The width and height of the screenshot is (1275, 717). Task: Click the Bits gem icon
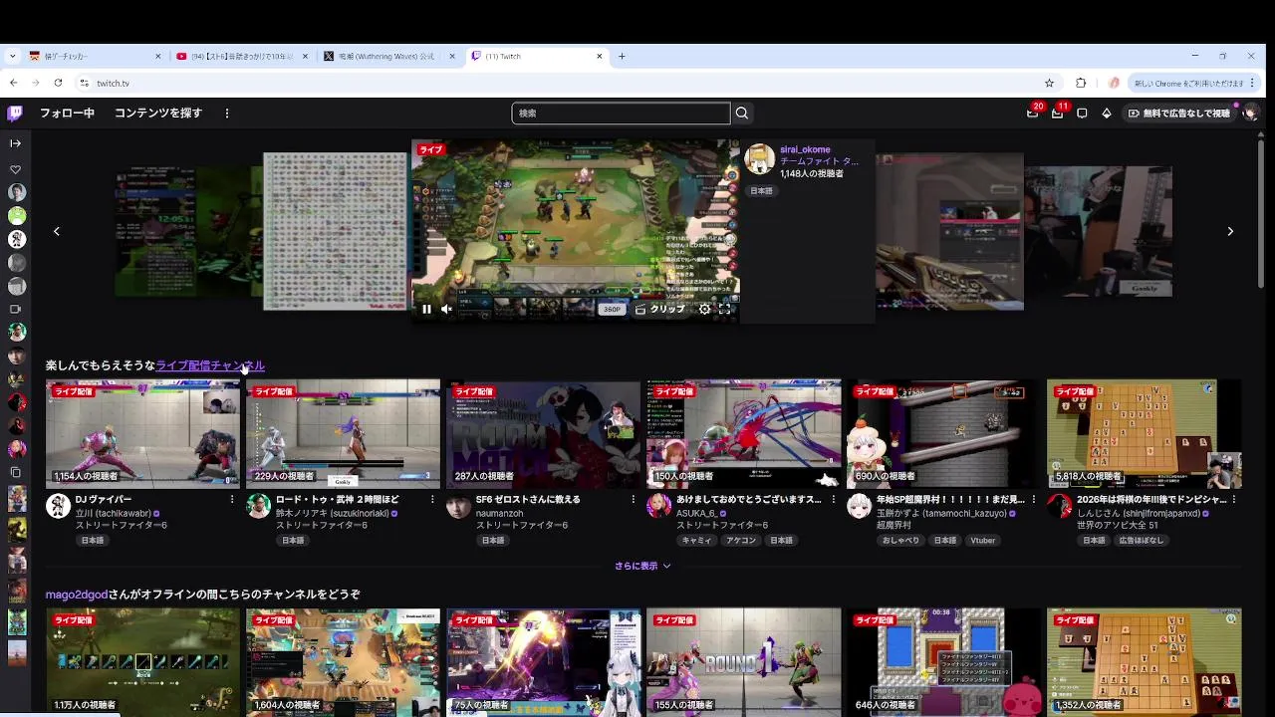point(1106,114)
